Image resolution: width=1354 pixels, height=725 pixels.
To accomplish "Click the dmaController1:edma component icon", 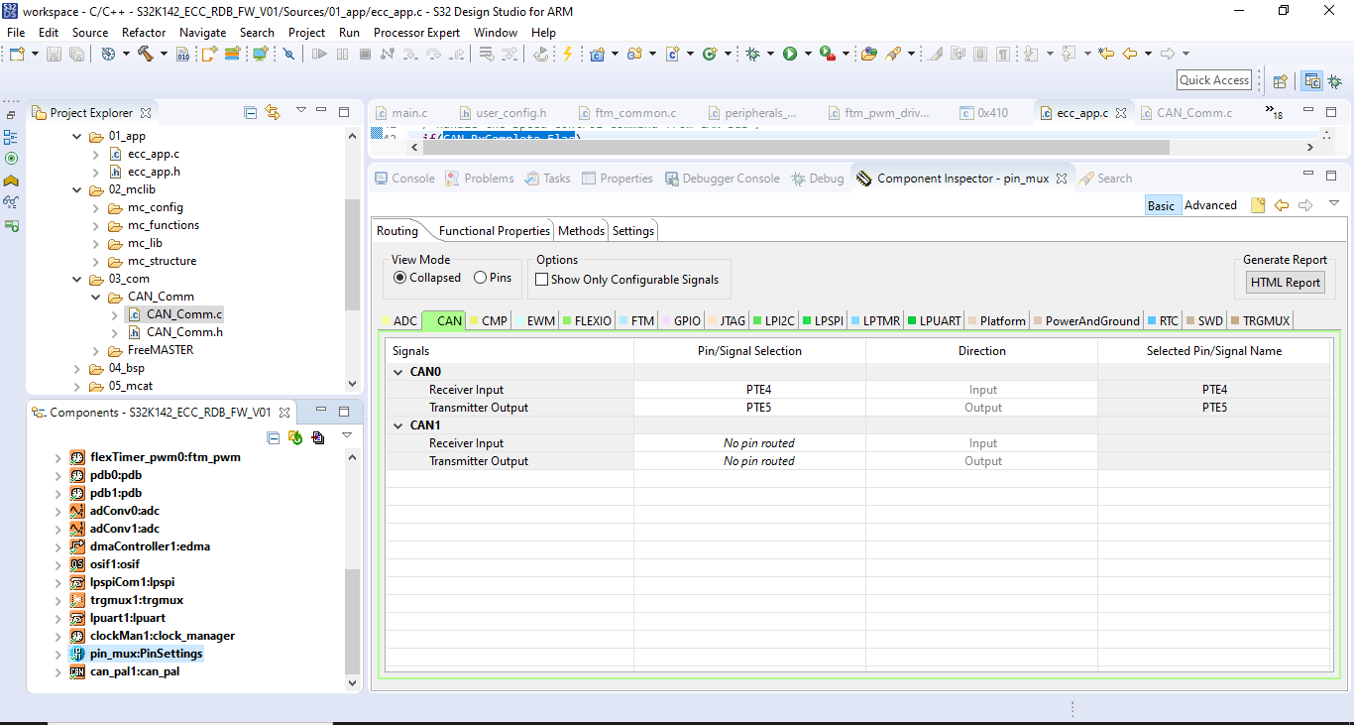I will pos(77,546).
